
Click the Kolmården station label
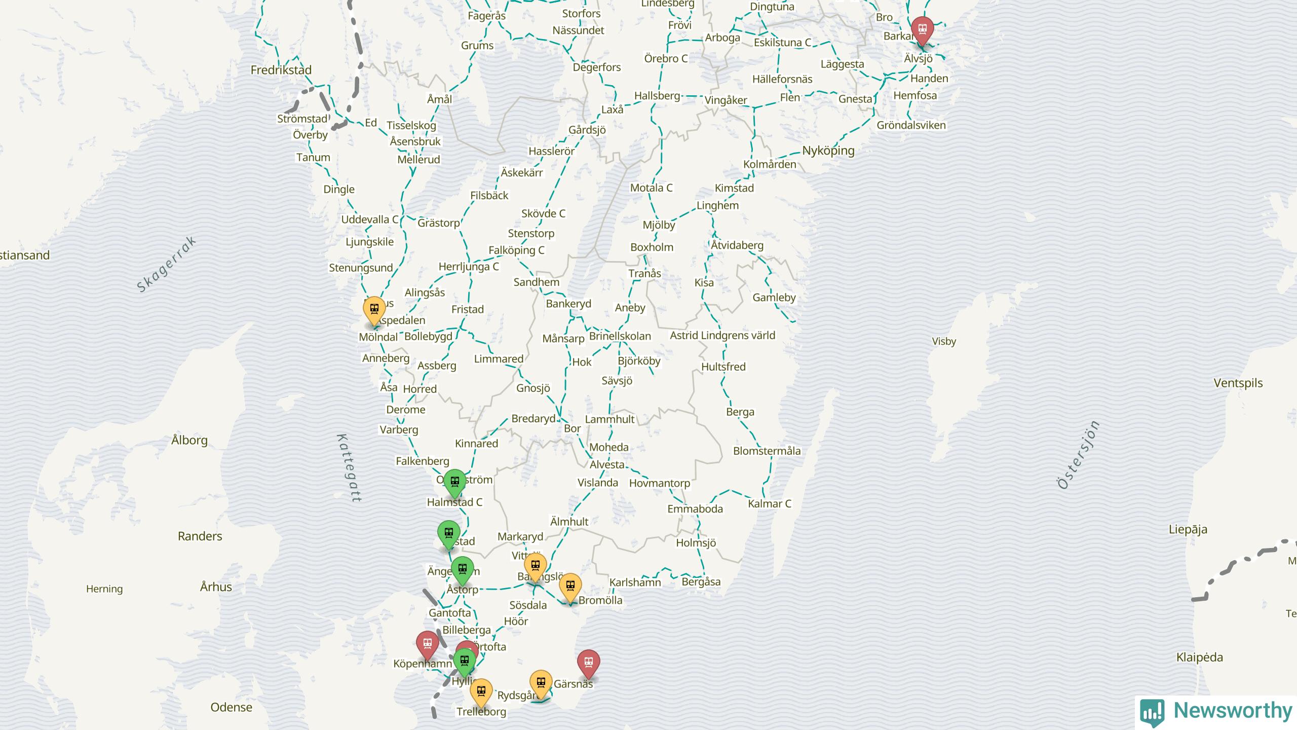(x=770, y=164)
